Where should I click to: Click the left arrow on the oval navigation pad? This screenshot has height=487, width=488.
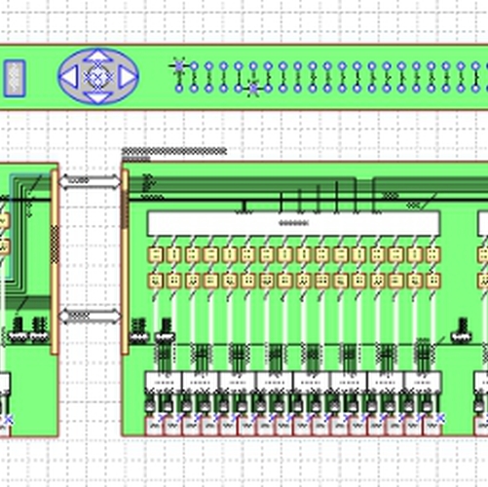[x=69, y=77]
